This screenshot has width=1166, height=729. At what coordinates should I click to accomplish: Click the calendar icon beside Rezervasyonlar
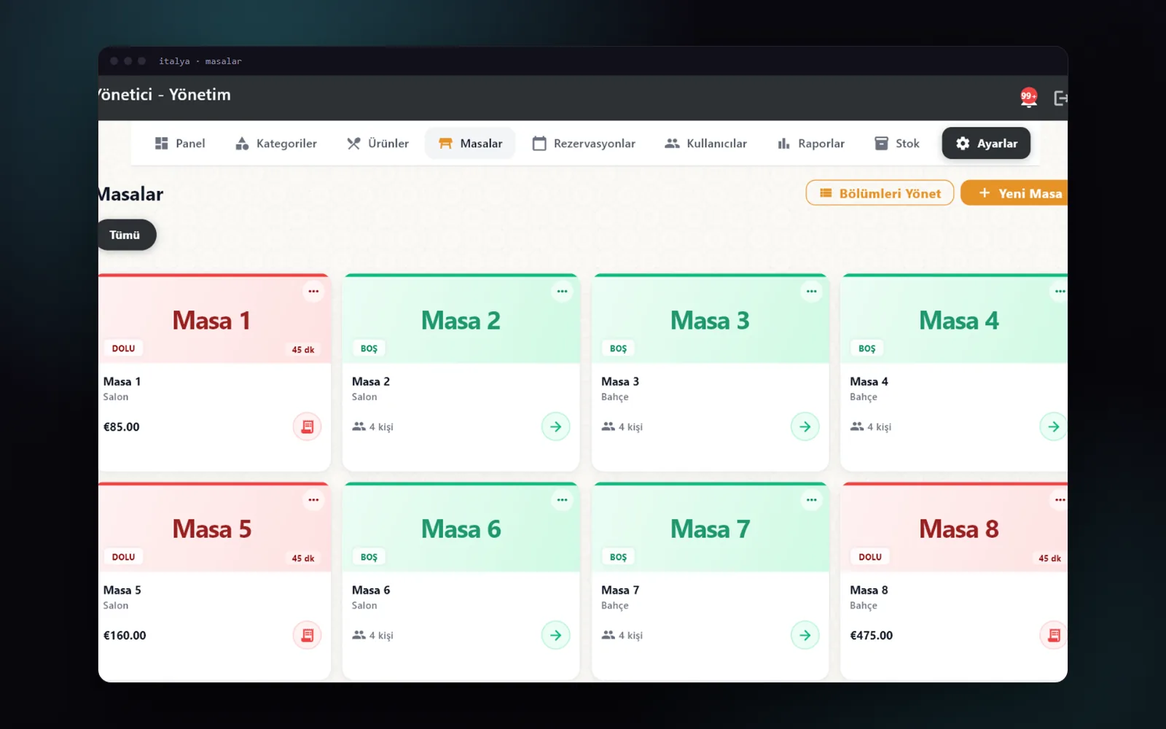coord(539,144)
